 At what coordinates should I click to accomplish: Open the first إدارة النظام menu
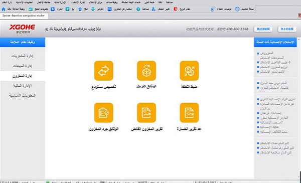(7, 3)
